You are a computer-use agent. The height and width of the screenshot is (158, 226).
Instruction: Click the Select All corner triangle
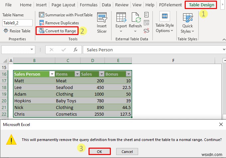5,61
